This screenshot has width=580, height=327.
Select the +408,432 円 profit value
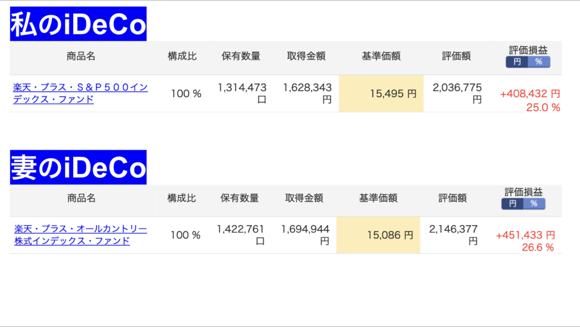pos(530,94)
